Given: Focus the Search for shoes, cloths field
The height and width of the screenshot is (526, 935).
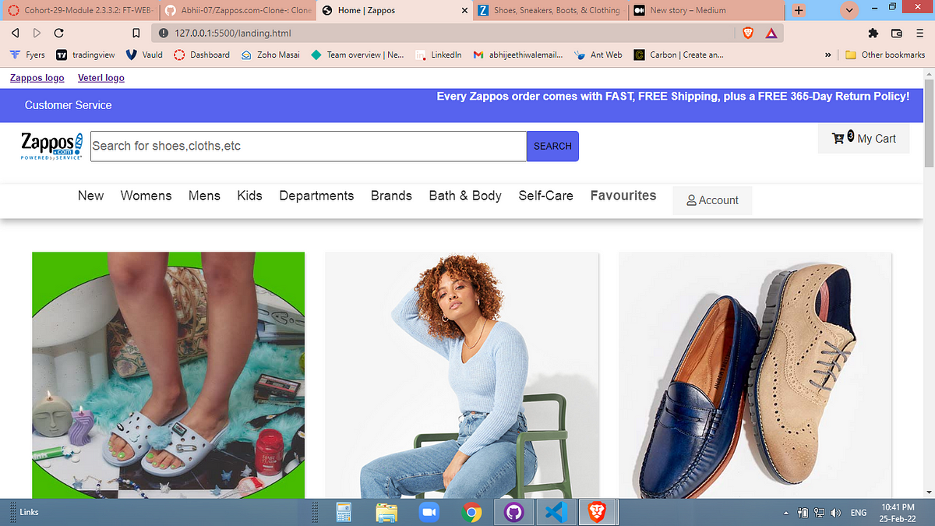Looking at the screenshot, I should coord(309,146).
